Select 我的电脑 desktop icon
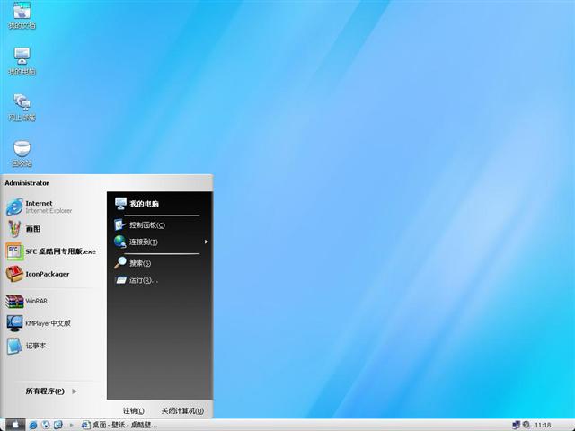Viewport: 575px width, 431px height. coord(22,61)
